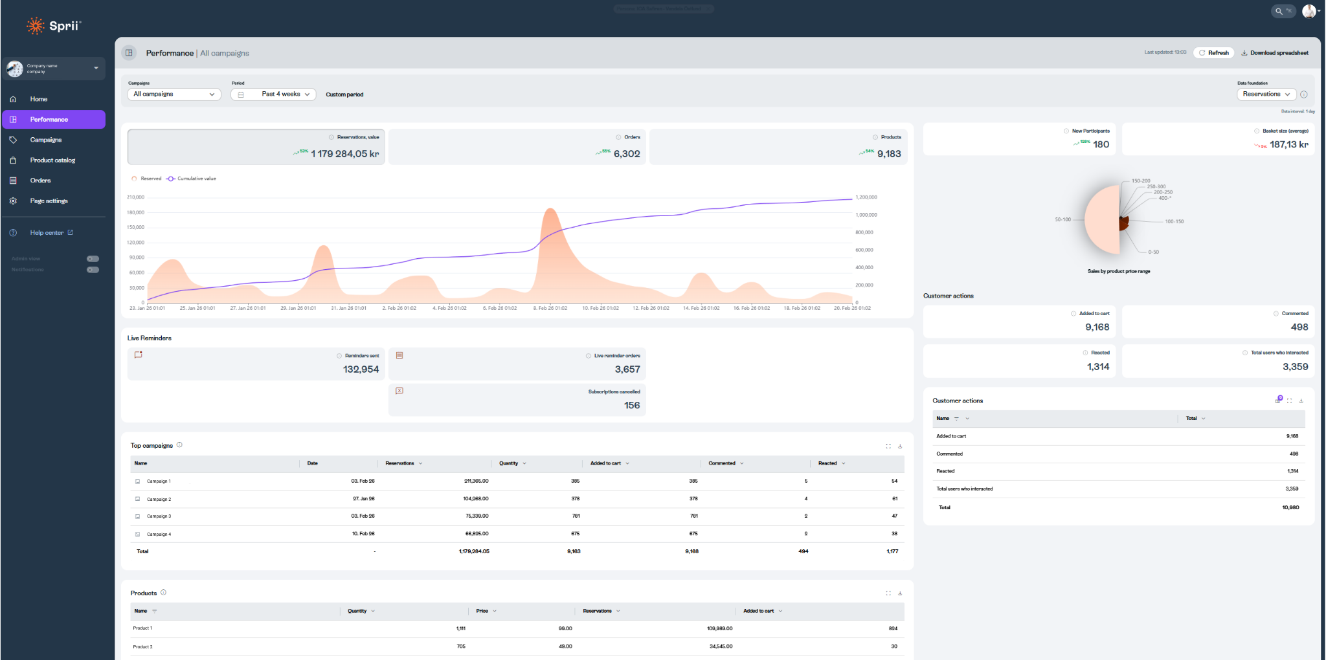This screenshot has width=1326, height=660.
Task: Open Campaigns in the sidebar
Action: [x=46, y=140]
